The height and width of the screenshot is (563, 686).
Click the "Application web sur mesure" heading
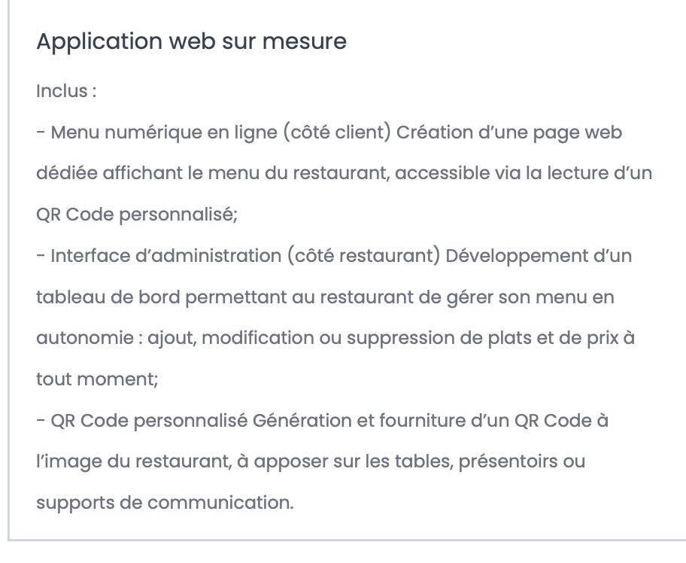[x=191, y=42]
